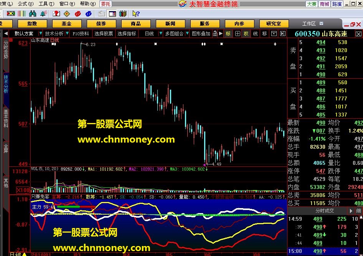The image size is (363, 256).
Task: Click the 大智慧 logo icon in title bar
Action: [182, 4]
